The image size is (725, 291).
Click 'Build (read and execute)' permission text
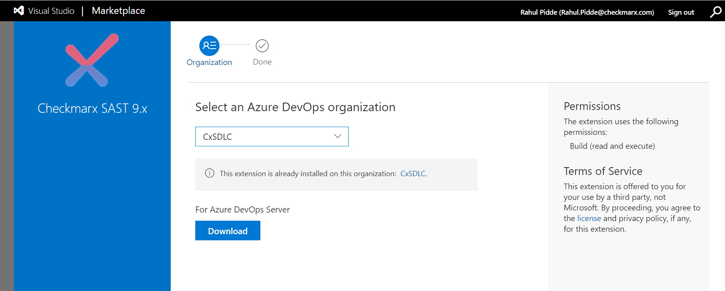(612, 146)
